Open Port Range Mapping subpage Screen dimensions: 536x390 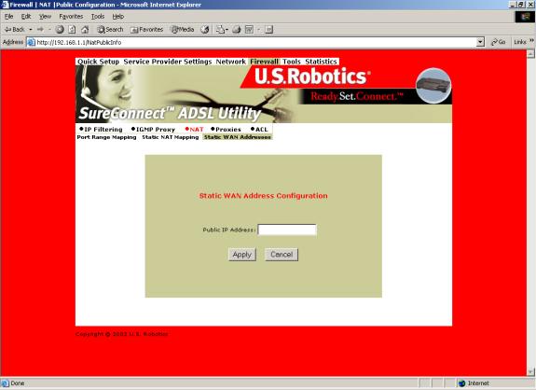tap(106, 137)
